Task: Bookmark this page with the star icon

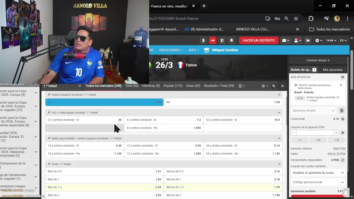Action: (x=296, y=19)
